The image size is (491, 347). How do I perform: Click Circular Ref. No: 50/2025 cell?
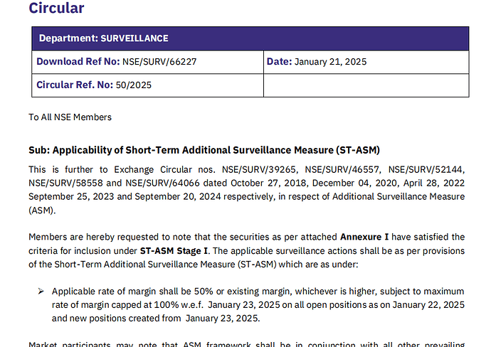tap(147, 85)
